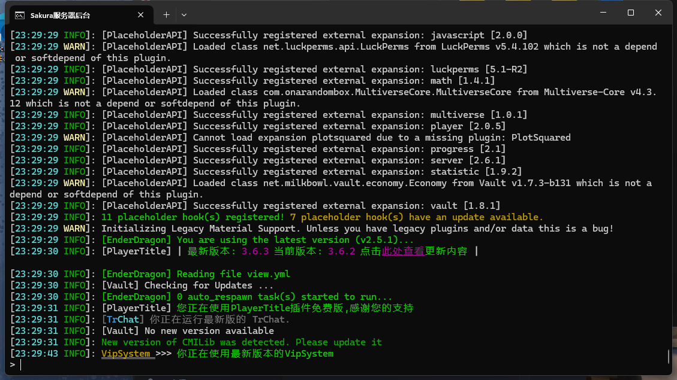This screenshot has width=677, height=380.
Task: Click the 'server [2.6.1]' expansion line
Action: [x=258, y=160]
